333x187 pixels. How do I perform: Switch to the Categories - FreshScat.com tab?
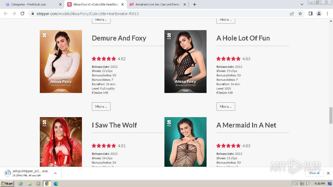[x=33, y=4]
